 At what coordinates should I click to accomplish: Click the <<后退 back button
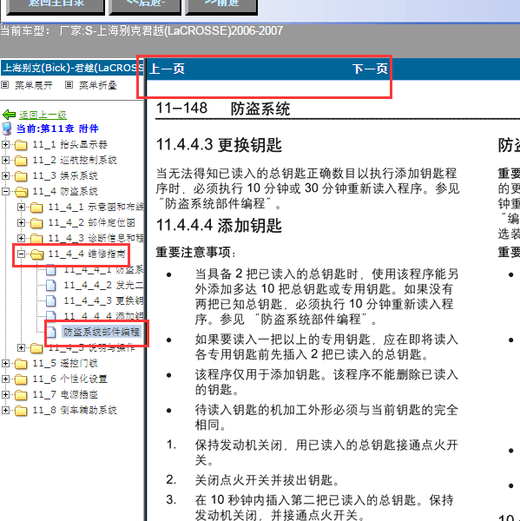(x=145, y=6)
